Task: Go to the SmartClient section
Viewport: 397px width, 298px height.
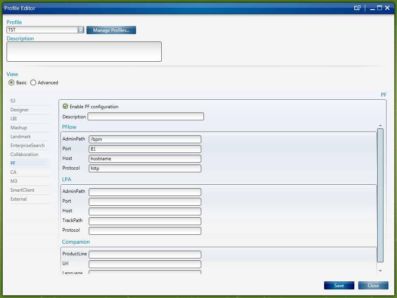Action: pyautogui.click(x=22, y=190)
